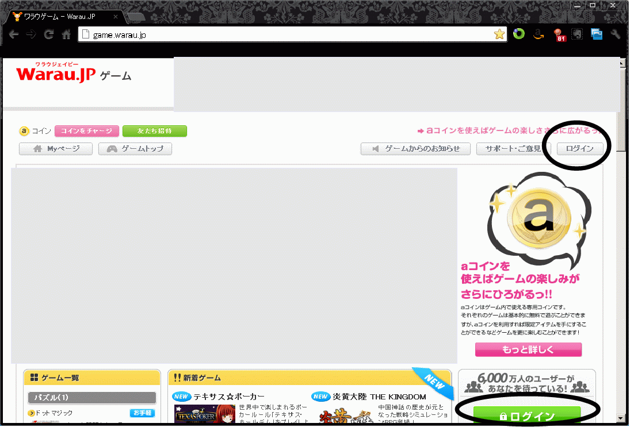
Task: Click the pink もっと詳しく button
Action: tap(528, 349)
